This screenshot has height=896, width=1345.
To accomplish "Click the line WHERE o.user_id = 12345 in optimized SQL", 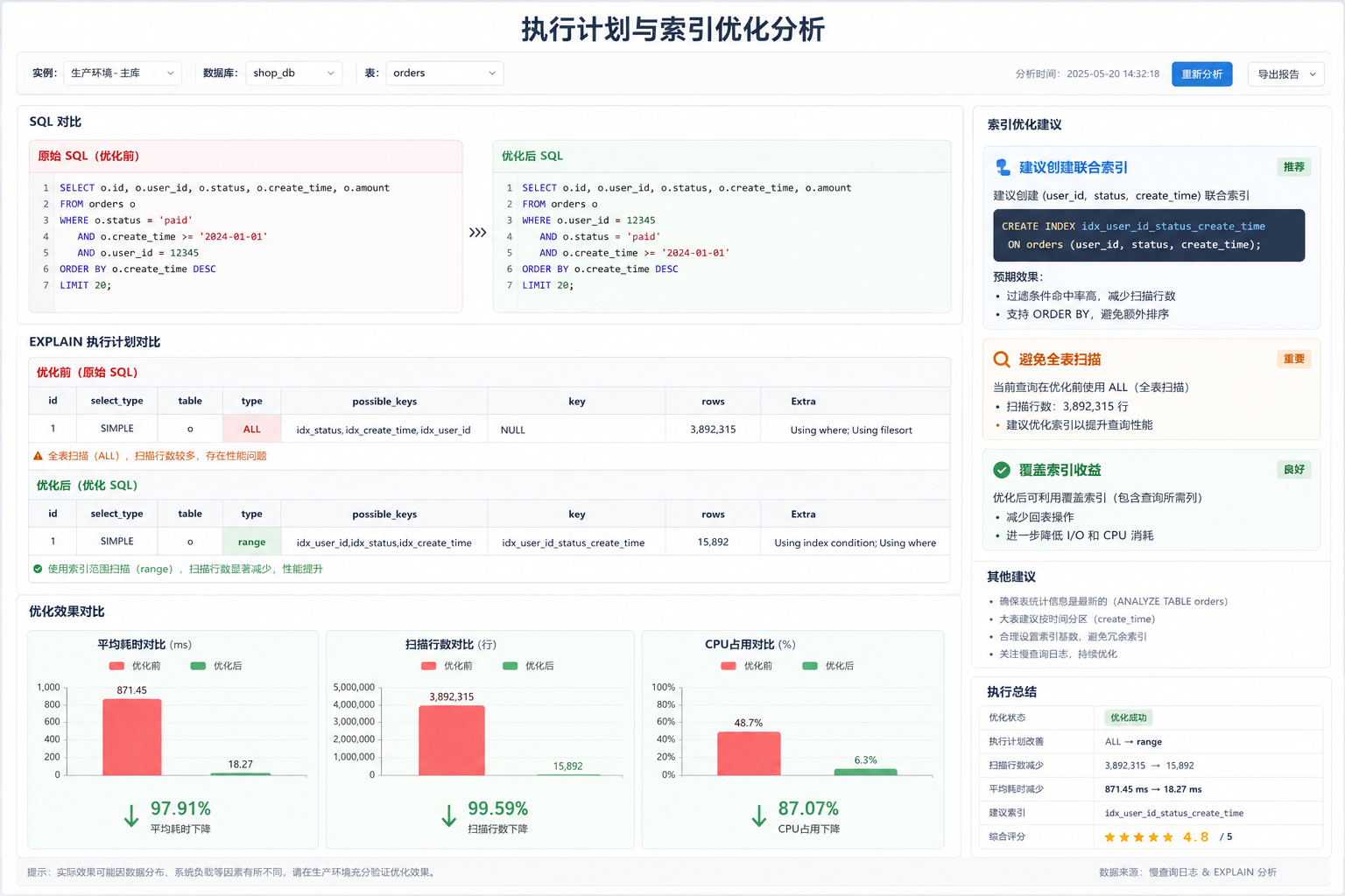I will tap(588, 220).
